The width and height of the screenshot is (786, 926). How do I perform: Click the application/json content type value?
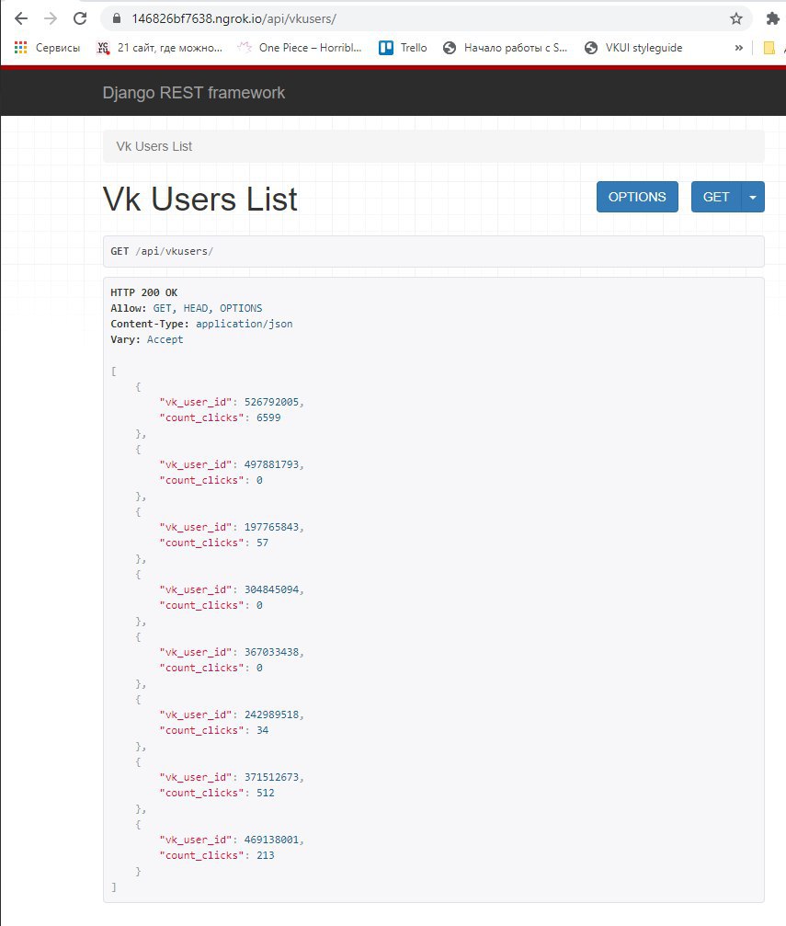pyautogui.click(x=244, y=324)
